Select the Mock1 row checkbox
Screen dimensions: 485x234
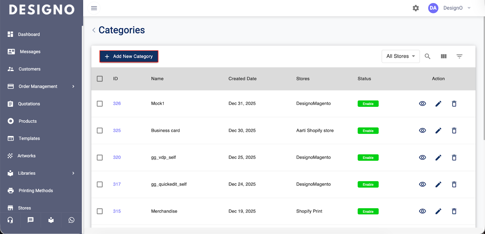(100, 104)
